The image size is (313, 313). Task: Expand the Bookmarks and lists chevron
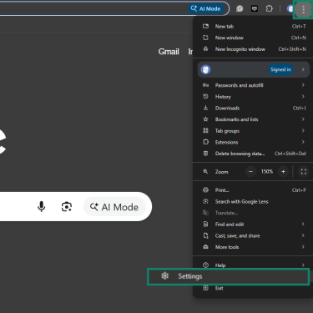click(x=303, y=119)
